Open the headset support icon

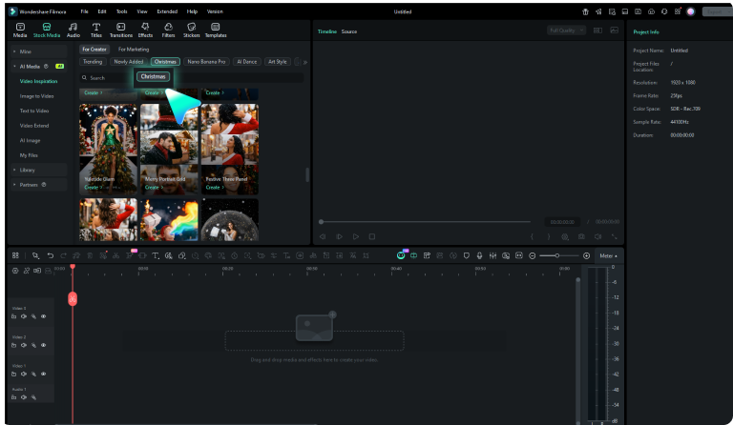click(664, 11)
